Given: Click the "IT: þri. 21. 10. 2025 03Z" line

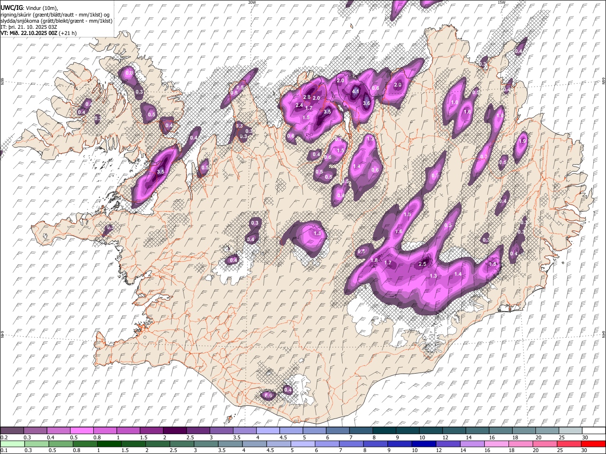Looking at the screenshot, I should pyautogui.click(x=28, y=27).
